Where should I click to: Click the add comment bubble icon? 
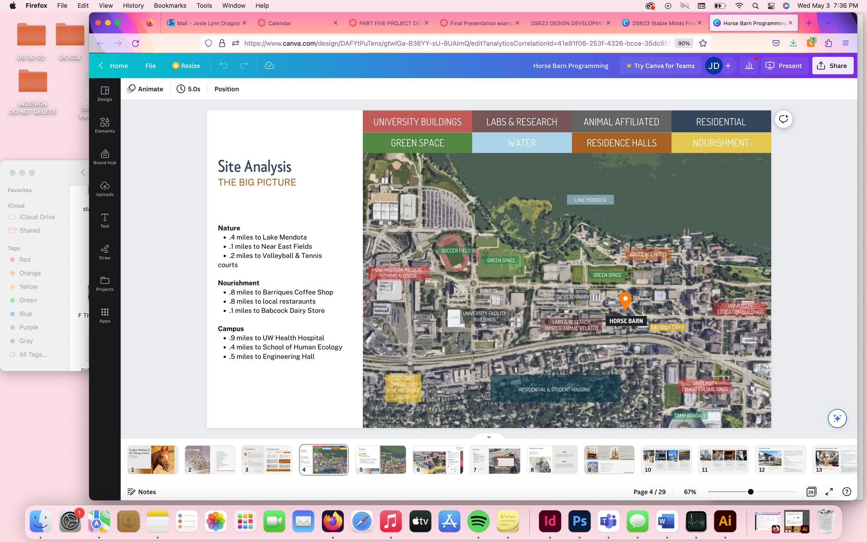(783, 119)
